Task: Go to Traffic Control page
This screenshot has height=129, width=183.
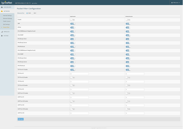Action: (7, 21)
